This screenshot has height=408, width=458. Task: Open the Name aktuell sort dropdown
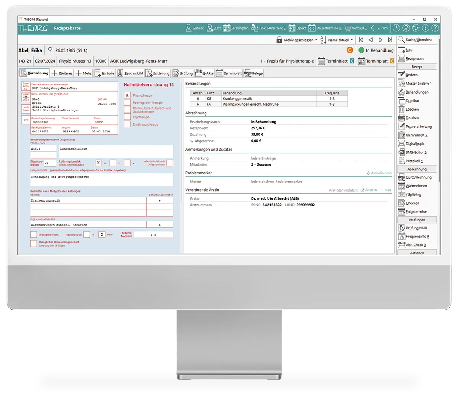pyautogui.click(x=337, y=40)
